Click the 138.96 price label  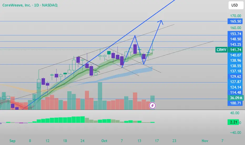click(x=235, y=61)
